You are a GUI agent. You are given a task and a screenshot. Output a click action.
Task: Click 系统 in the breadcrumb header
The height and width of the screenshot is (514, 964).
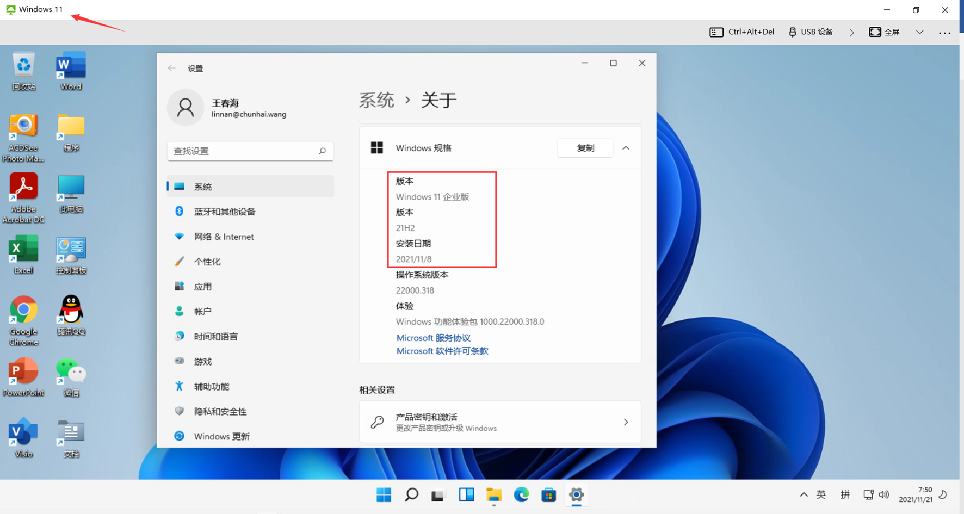pos(376,100)
